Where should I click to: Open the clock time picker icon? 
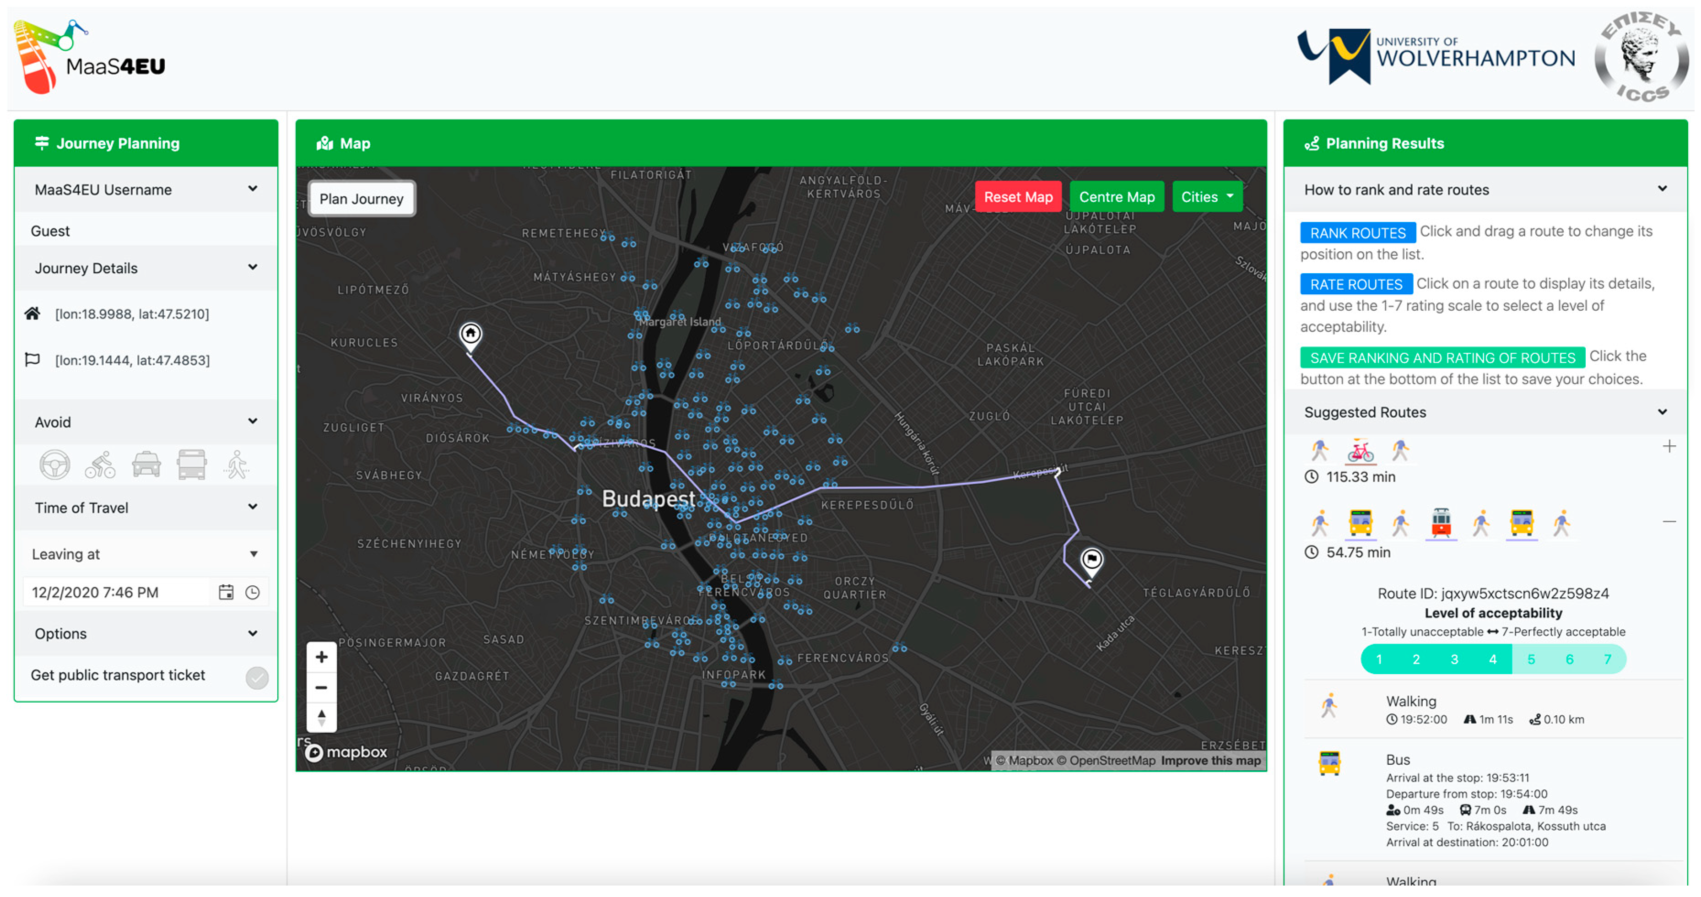252,592
